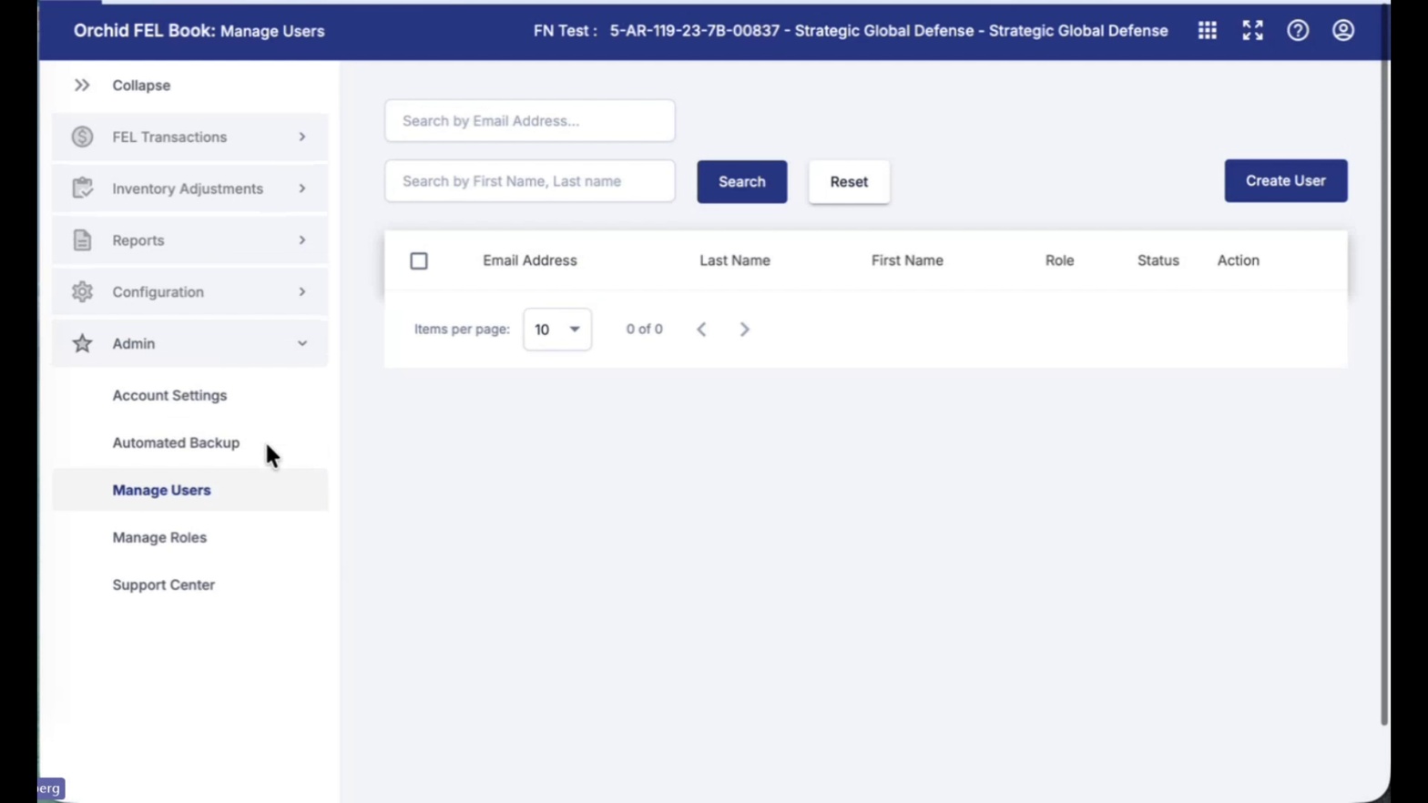This screenshot has height=803, width=1428.
Task: Click the Role column header
Action: coord(1059,260)
